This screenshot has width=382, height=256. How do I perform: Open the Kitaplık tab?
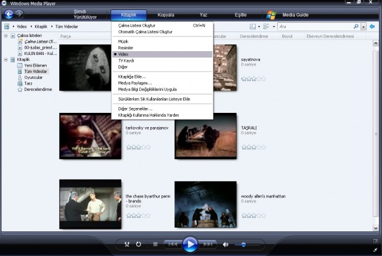tap(129, 15)
